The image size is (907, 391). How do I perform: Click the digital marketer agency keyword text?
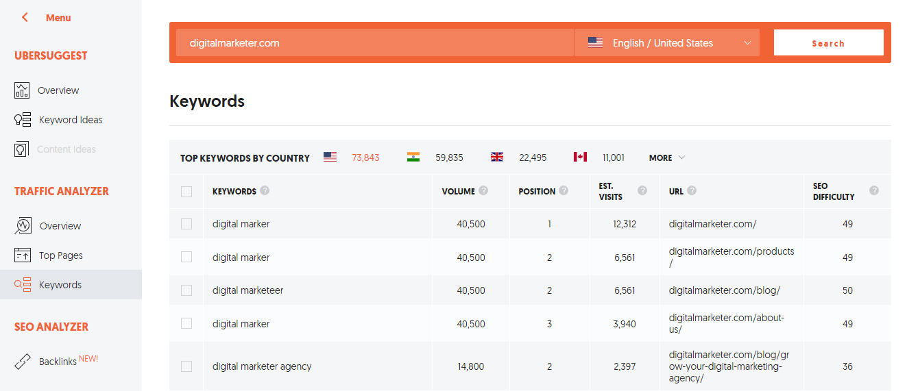click(262, 366)
